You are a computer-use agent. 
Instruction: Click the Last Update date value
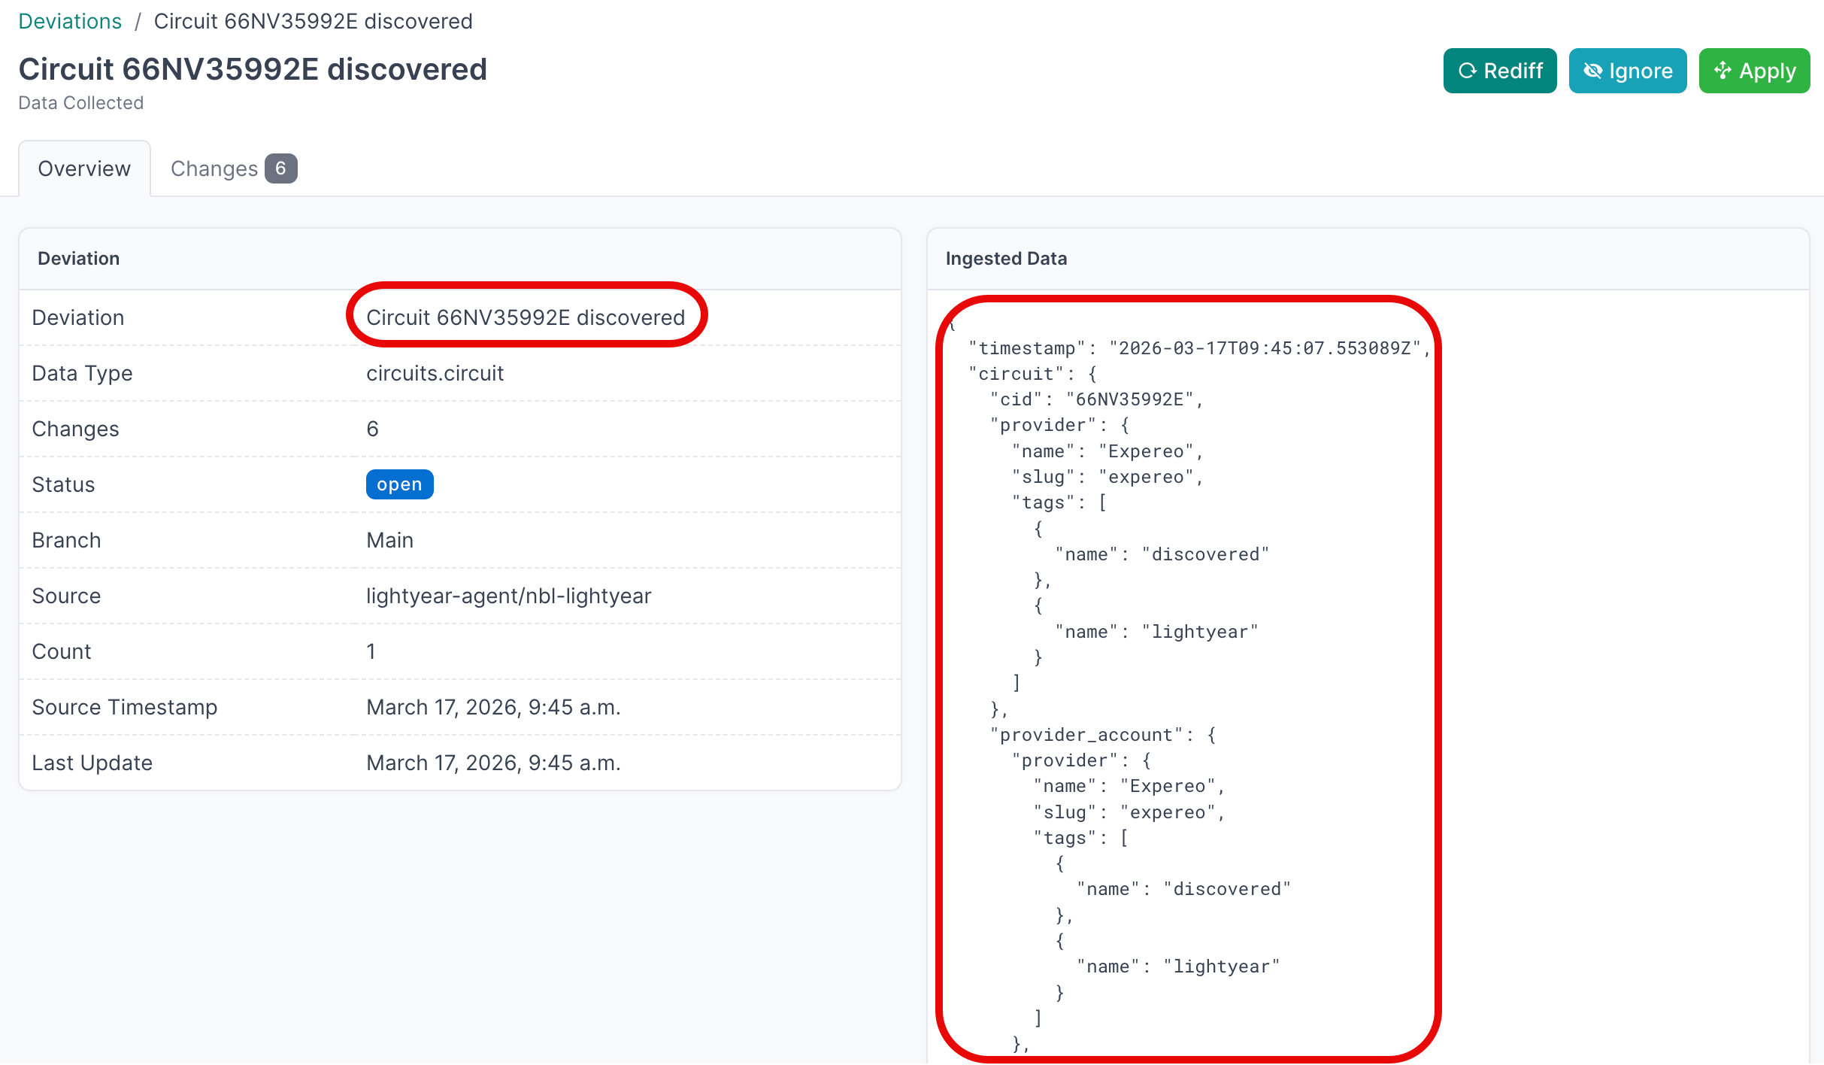(493, 763)
